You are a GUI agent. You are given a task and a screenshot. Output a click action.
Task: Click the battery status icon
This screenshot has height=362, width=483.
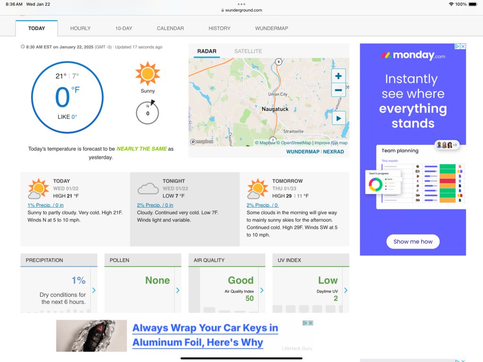[x=473, y=4]
